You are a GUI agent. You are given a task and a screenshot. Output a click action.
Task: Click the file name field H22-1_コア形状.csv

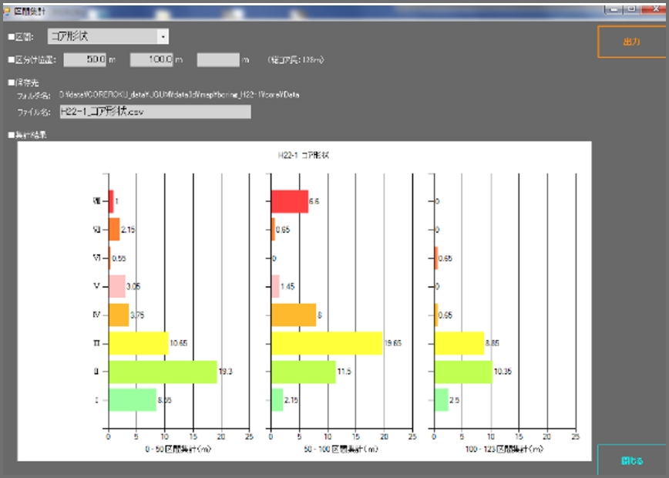coord(155,112)
